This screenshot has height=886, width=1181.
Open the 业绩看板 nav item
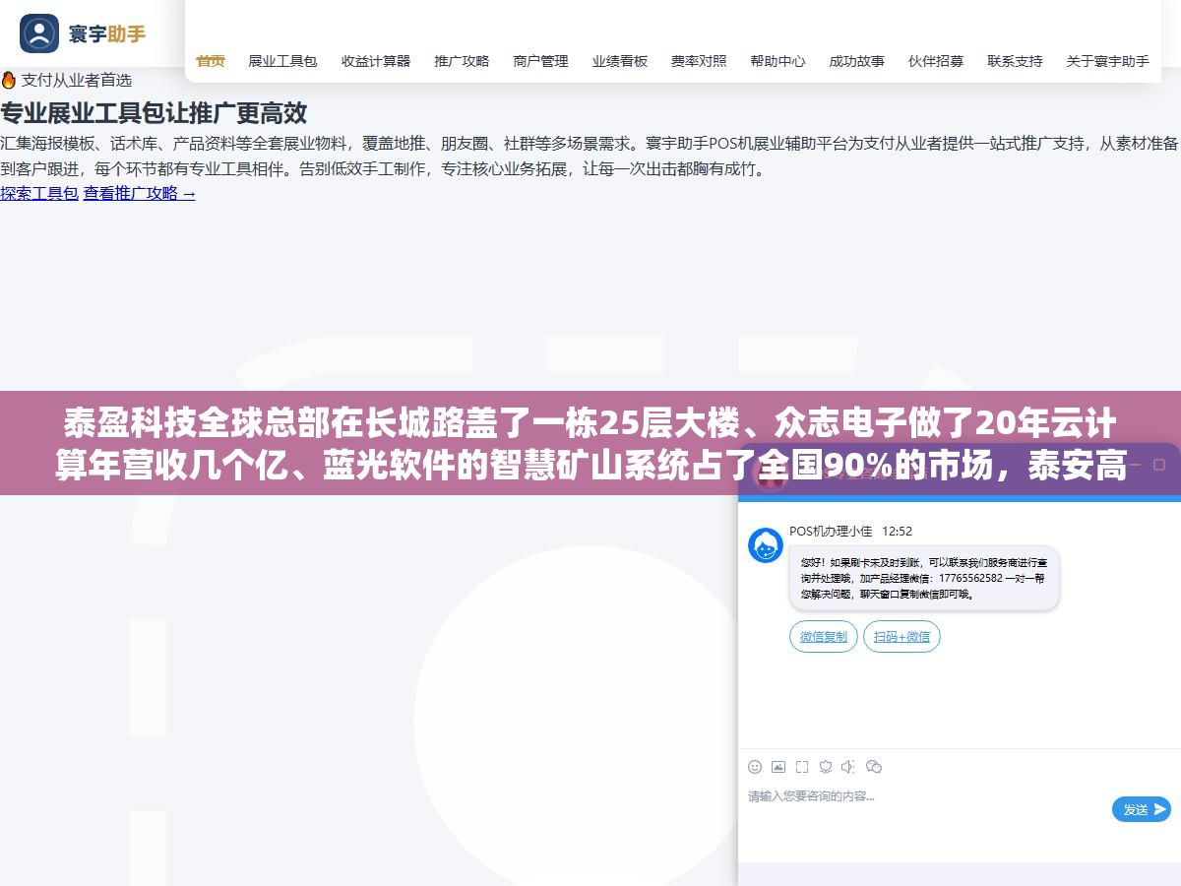(x=620, y=61)
